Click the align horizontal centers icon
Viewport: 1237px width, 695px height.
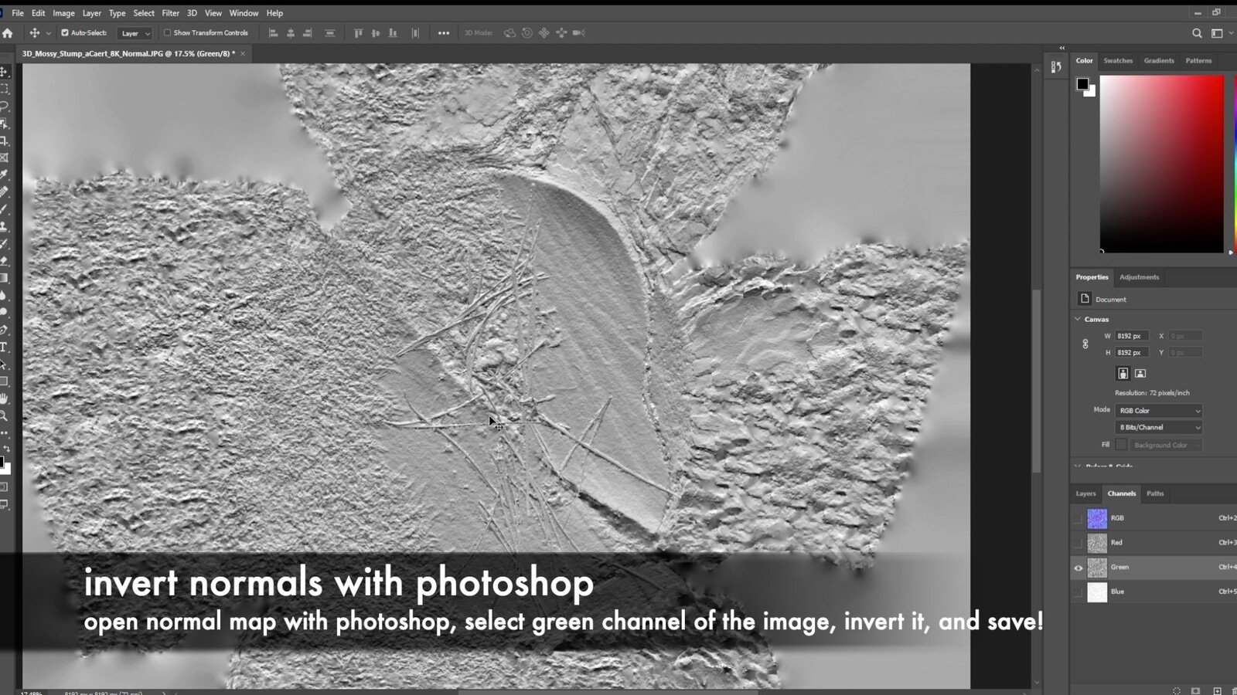coord(291,33)
